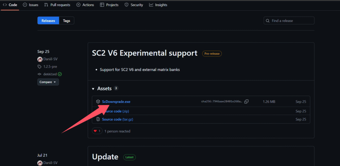Click the heart reaction icon

click(95, 131)
